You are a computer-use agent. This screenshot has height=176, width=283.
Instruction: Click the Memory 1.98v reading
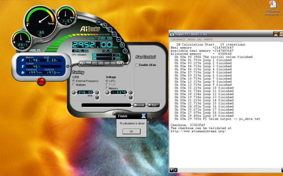33,60
